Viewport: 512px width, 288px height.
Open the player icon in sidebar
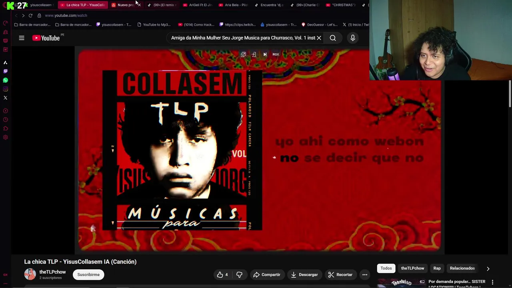[5, 111]
